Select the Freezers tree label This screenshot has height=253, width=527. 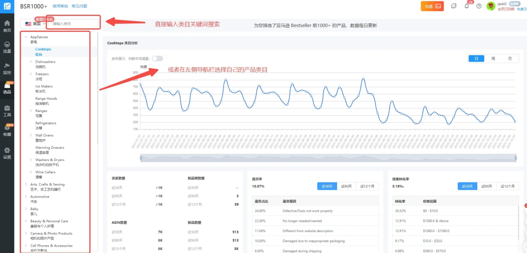click(42, 74)
